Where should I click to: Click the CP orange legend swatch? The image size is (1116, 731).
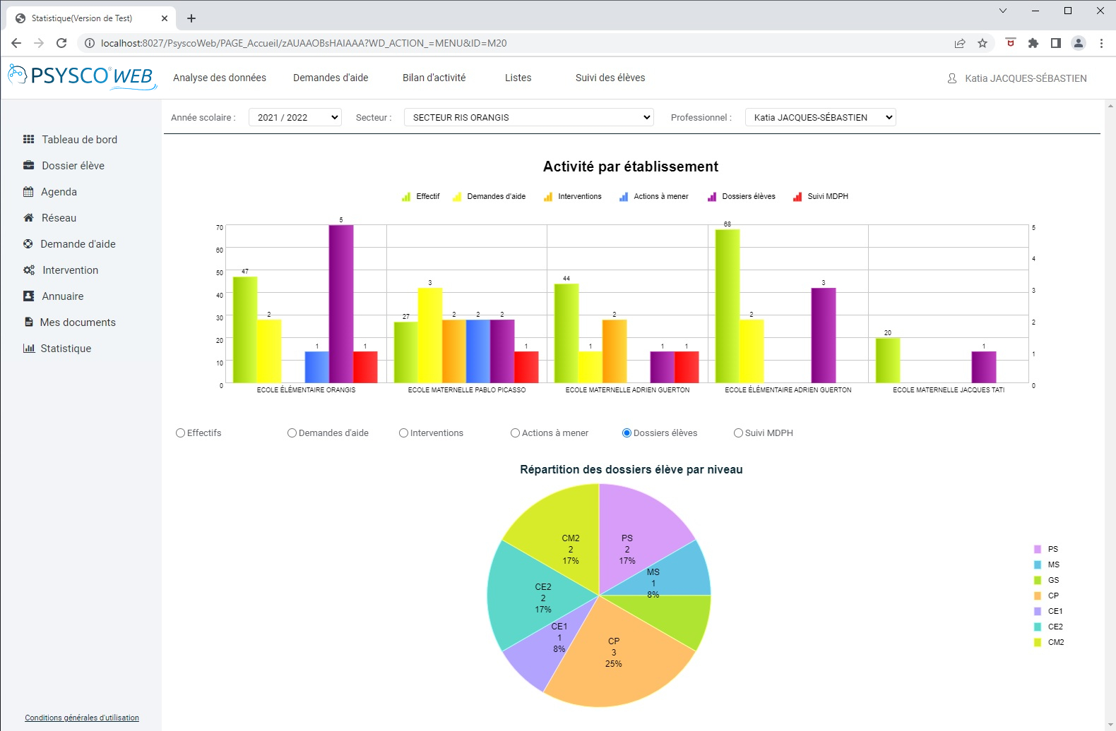[1038, 596]
